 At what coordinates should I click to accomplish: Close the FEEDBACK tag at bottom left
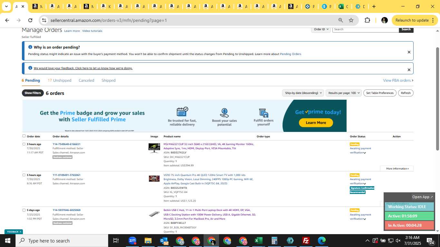coord(20,232)
